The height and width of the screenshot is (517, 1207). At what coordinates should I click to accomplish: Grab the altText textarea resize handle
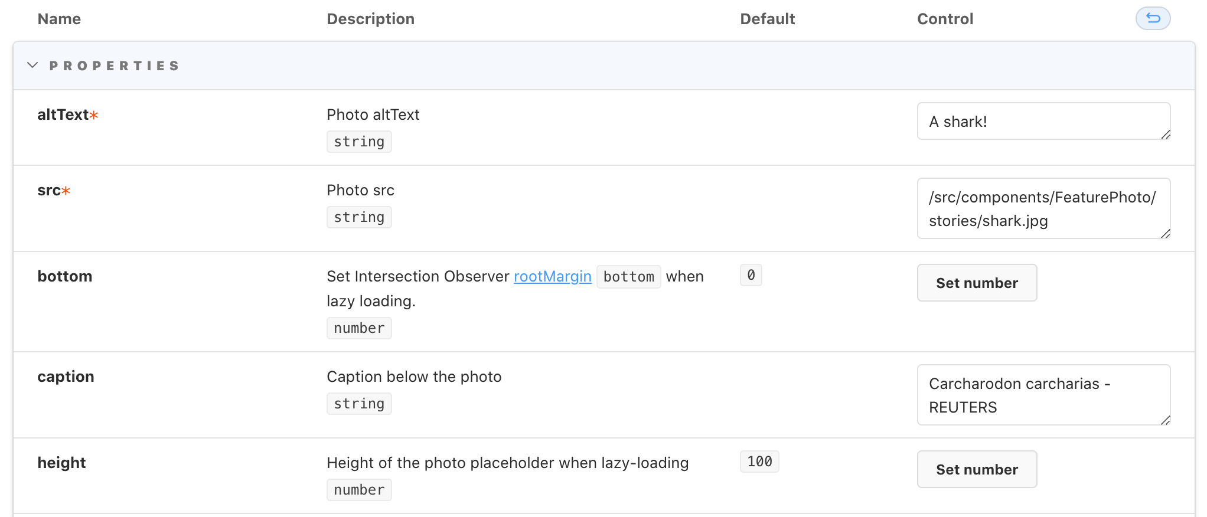click(x=1166, y=135)
